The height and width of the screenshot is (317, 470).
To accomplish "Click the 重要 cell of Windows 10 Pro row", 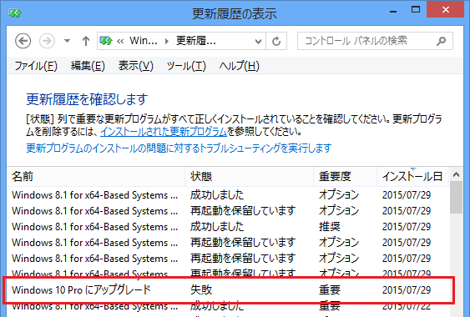I will (330, 290).
